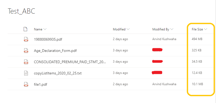Expand the Name column dropdown chevron

45,29
